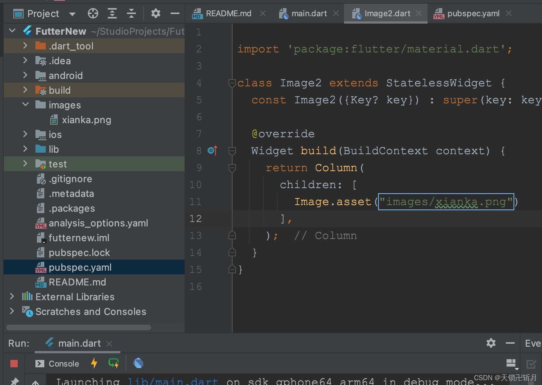Perform Flutter hot restart

tap(114, 363)
